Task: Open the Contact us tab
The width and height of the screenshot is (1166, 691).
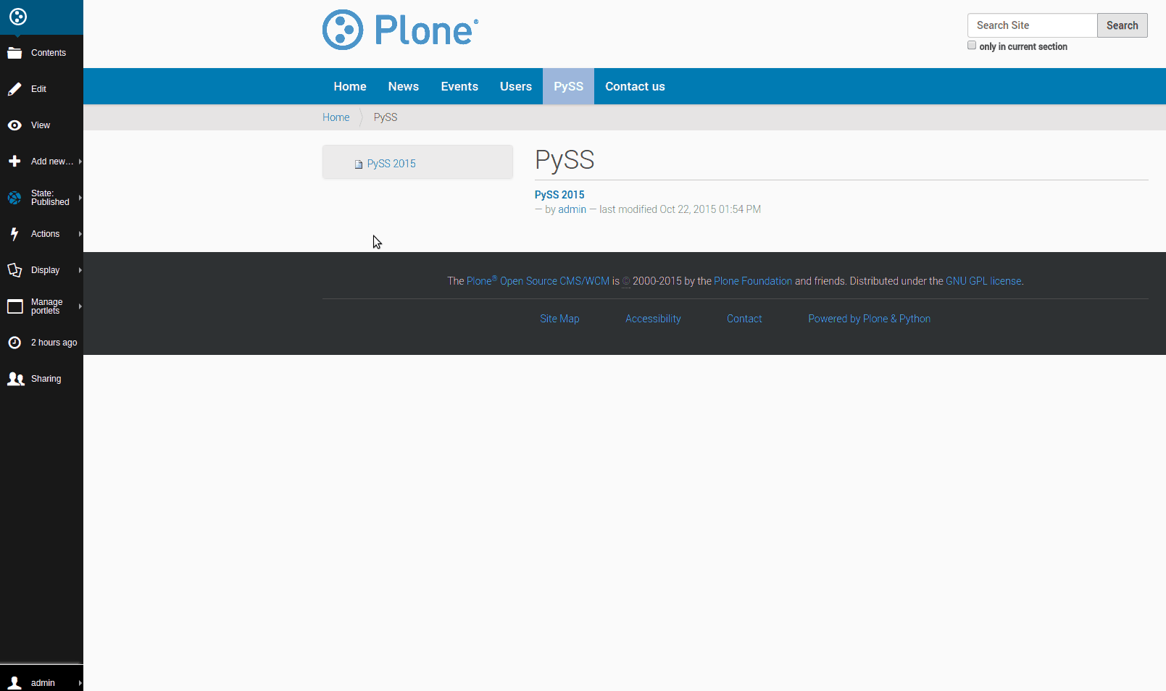Action: (635, 86)
